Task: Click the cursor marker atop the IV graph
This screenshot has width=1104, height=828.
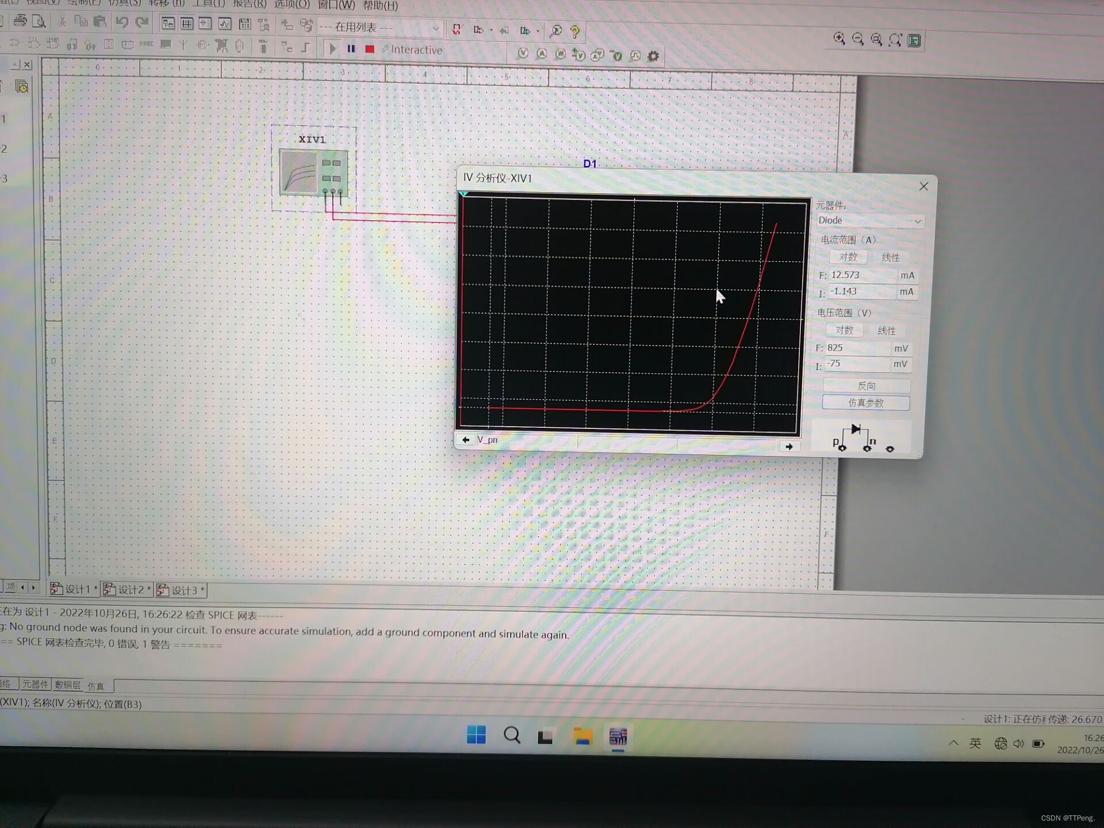Action: (464, 194)
